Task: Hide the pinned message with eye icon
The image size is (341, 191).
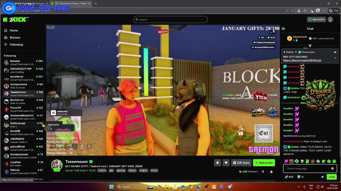Action: point(335,52)
